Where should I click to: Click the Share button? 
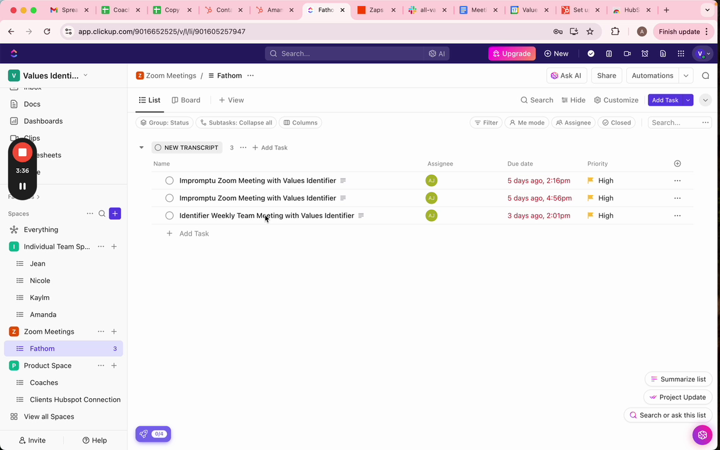click(x=607, y=76)
